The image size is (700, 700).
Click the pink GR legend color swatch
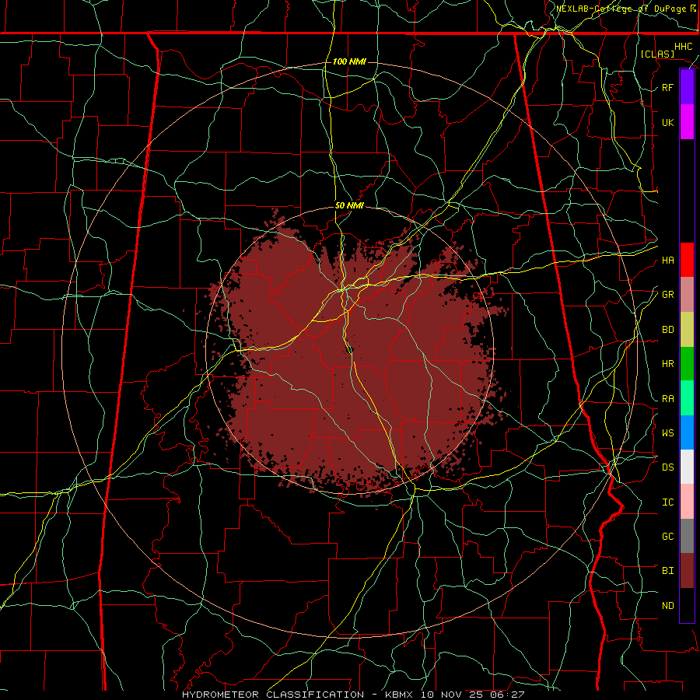coord(687,295)
